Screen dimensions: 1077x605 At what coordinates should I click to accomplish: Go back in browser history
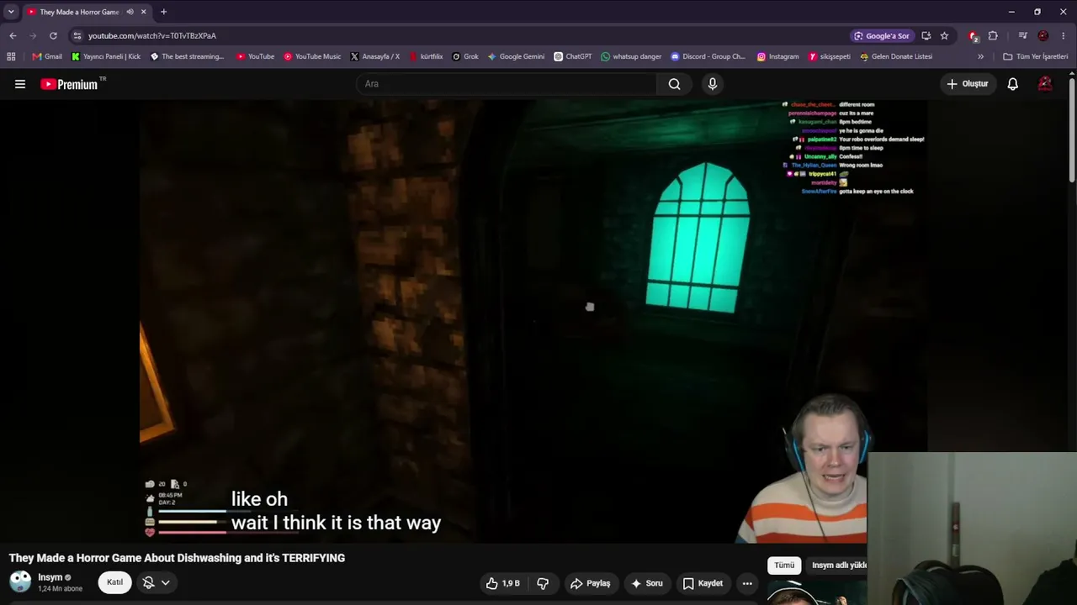point(13,36)
